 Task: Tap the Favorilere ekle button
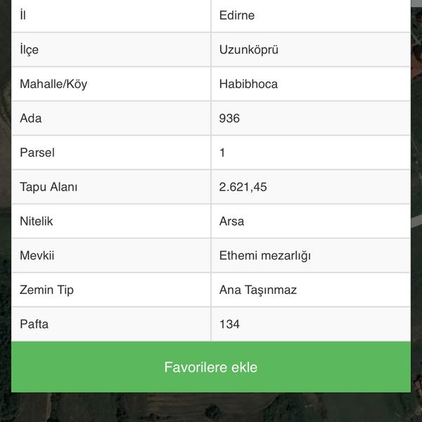click(211, 367)
